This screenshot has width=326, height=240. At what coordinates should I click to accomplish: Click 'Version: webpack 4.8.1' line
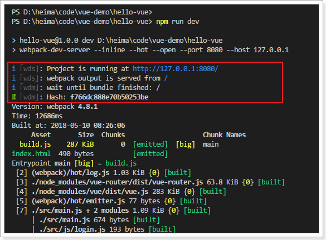55,107
